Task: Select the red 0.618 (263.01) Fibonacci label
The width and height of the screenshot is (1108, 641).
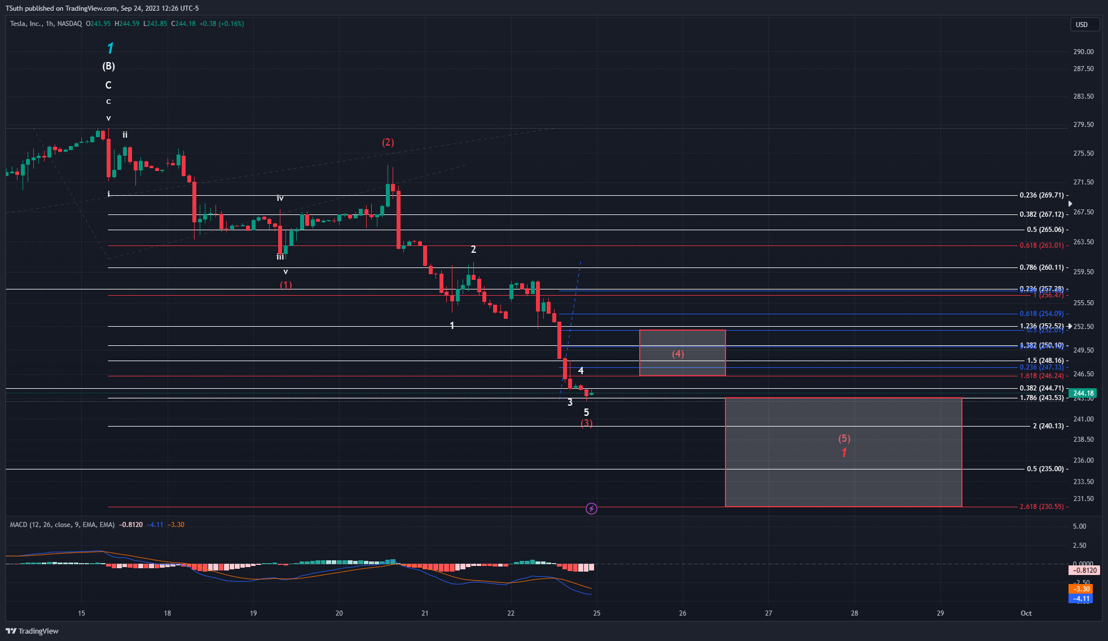Action: (x=1041, y=245)
